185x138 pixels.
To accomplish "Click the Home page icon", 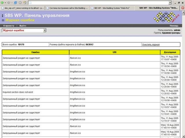I will pos(25,3).
